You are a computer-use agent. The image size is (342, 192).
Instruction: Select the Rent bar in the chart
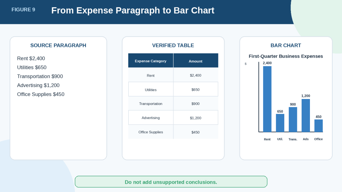tap(267, 99)
